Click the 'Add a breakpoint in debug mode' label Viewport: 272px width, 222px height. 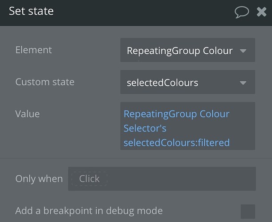[x=89, y=210]
